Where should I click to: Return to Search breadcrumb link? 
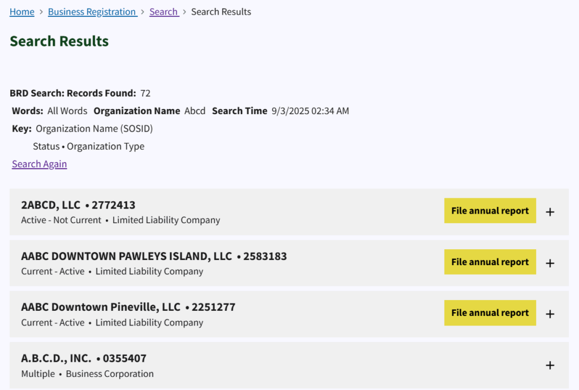tap(163, 12)
